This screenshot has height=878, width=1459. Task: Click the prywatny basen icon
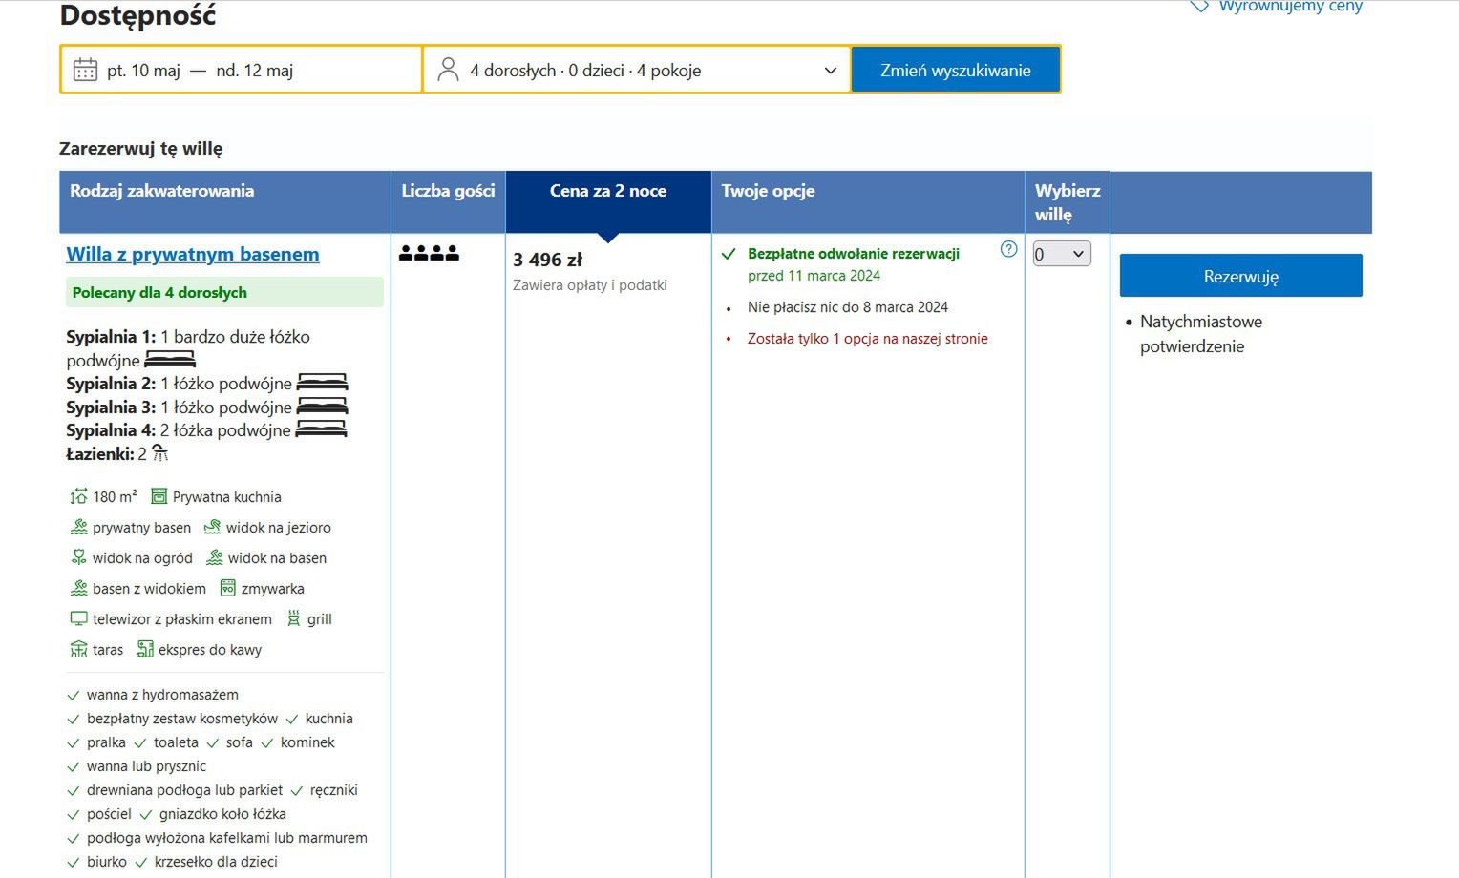coord(78,527)
